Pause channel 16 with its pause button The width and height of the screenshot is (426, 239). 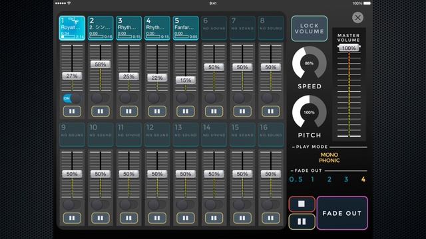[x=271, y=218]
